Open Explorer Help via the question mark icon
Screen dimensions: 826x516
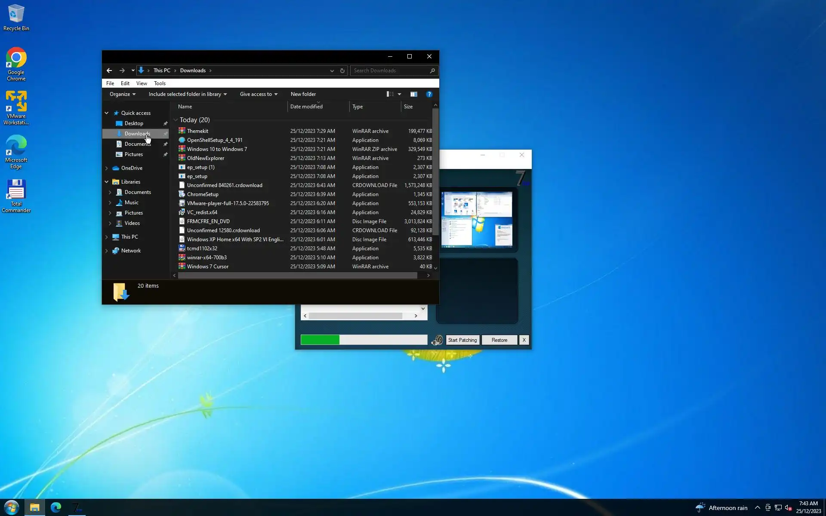click(x=429, y=94)
